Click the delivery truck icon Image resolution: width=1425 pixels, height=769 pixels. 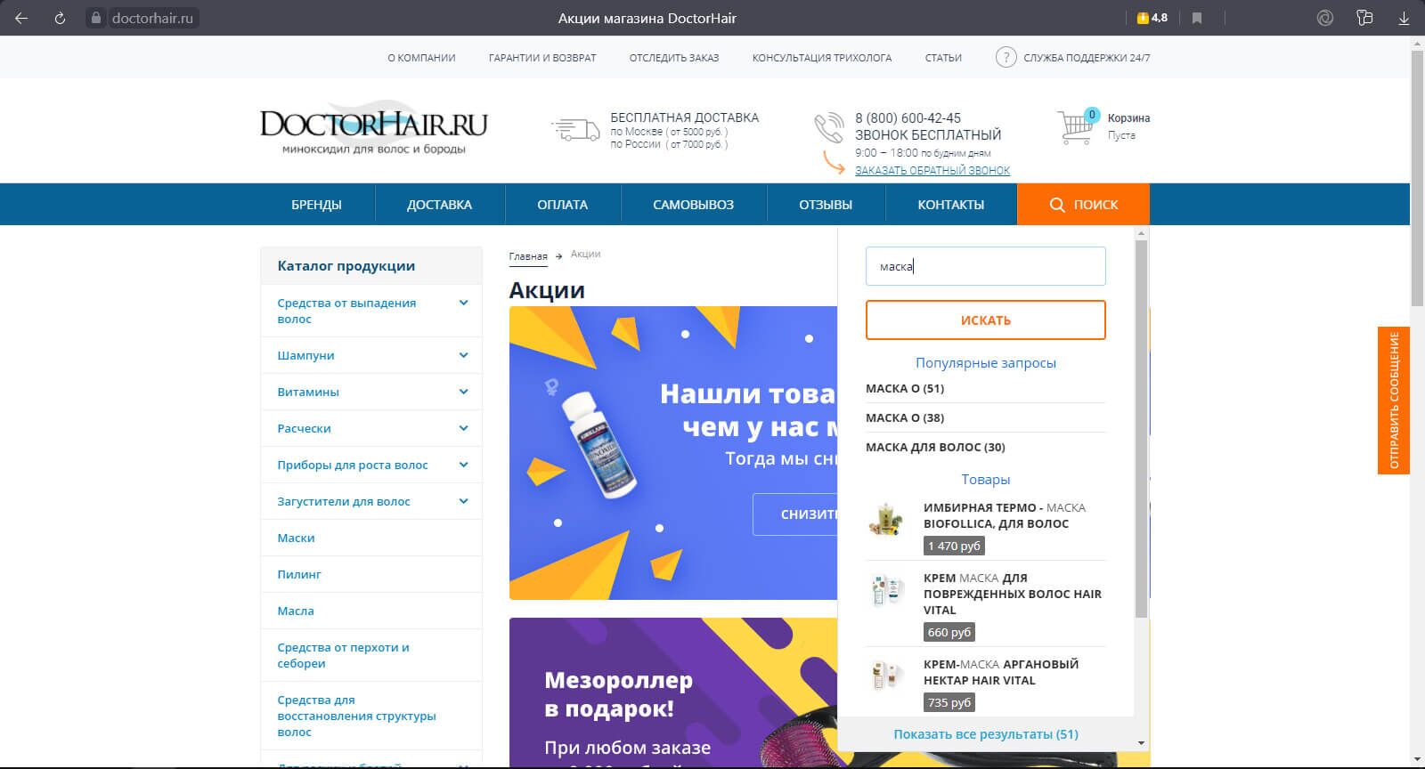pos(575,130)
